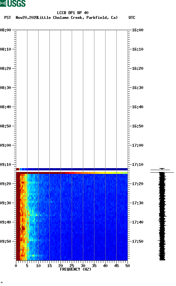Click the '5' frequency axis label

click(27, 266)
